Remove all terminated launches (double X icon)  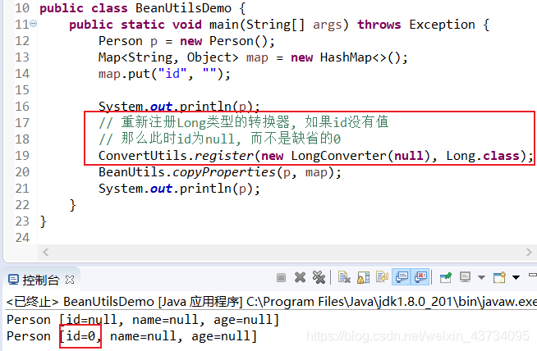point(319,277)
